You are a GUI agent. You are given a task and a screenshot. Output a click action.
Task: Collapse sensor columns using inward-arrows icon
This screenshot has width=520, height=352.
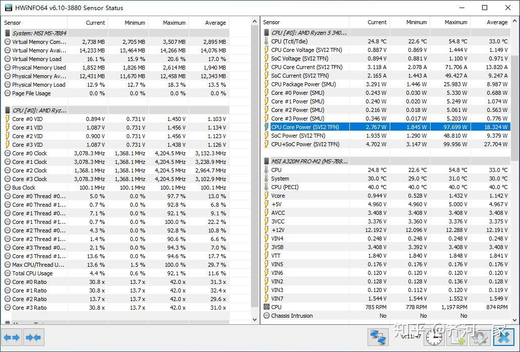click(33, 337)
